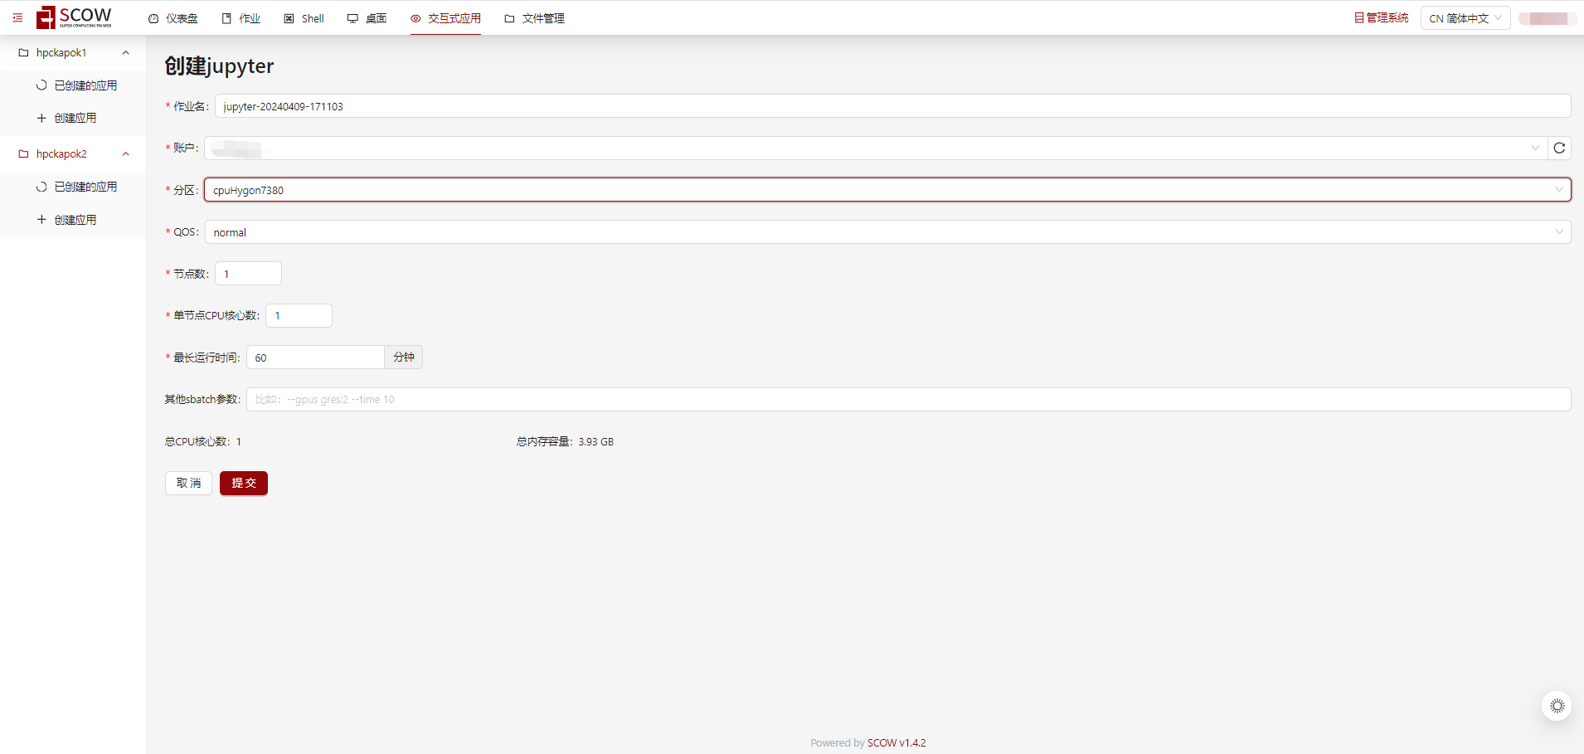1584x754 pixels.
Task: Open 创建应用 under hpckapok2
Action: click(x=66, y=220)
